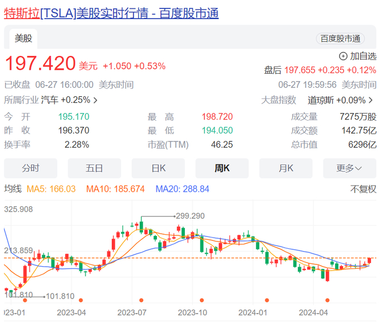Select the 周K weekly chart tab
The image size is (391, 322).
pos(222,168)
